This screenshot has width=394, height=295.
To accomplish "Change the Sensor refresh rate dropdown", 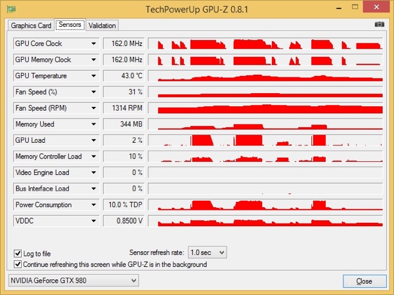I will pyautogui.click(x=208, y=252).
